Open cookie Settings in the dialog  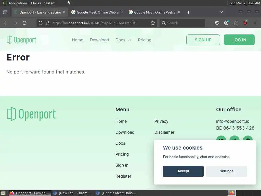pyautogui.click(x=226, y=171)
